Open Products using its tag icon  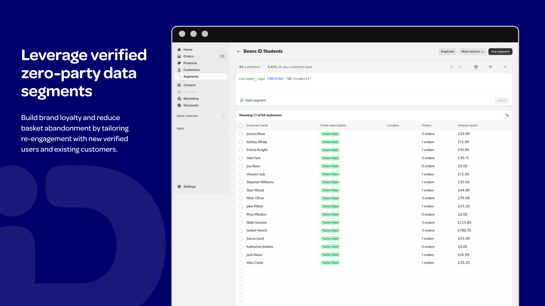coord(179,63)
